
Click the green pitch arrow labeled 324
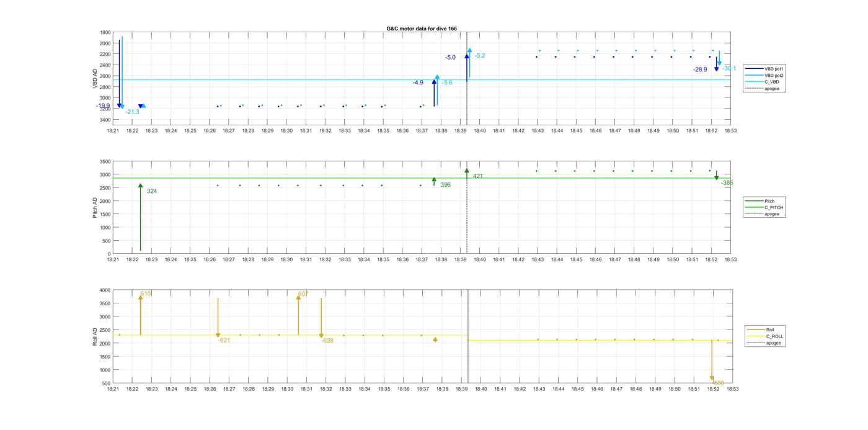pos(141,217)
